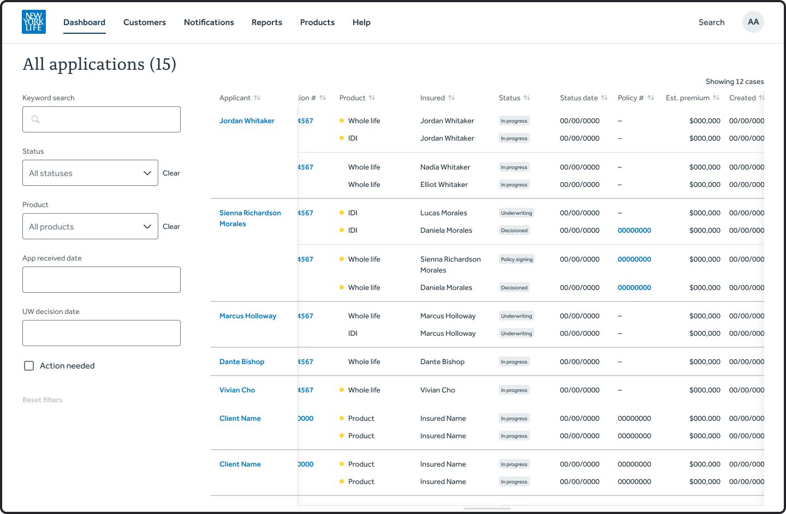Screen dimensions: 786x514
Task: Open the AA user avatar menu
Action: coord(753,22)
